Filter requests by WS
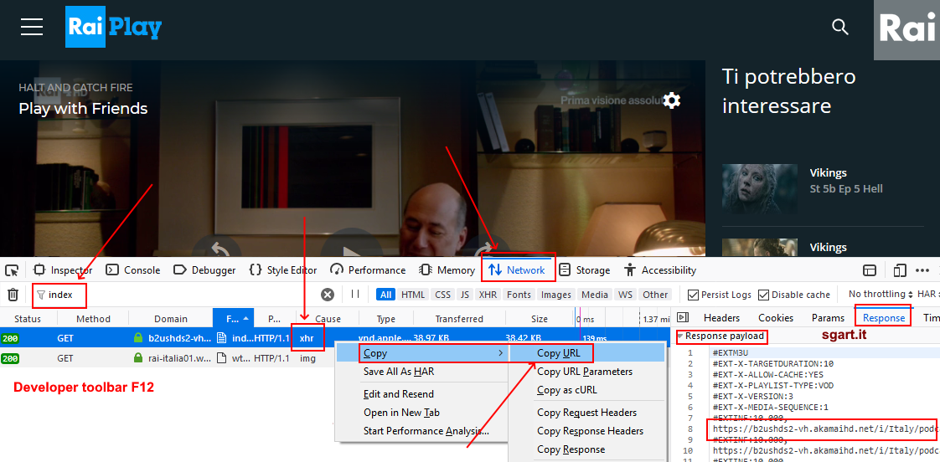 point(625,295)
